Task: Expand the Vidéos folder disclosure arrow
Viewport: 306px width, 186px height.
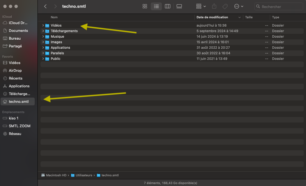Action: 43,26
